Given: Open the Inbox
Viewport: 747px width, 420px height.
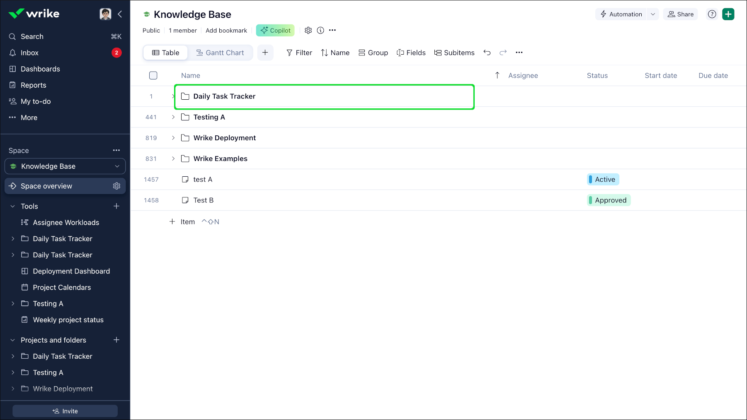Looking at the screenshot, I should (65, 53).
